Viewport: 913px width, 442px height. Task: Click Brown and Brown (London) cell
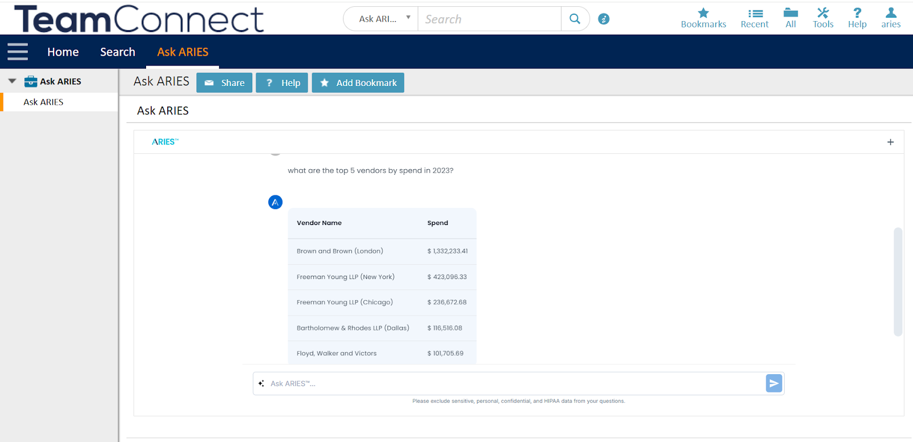coord(340,251)
